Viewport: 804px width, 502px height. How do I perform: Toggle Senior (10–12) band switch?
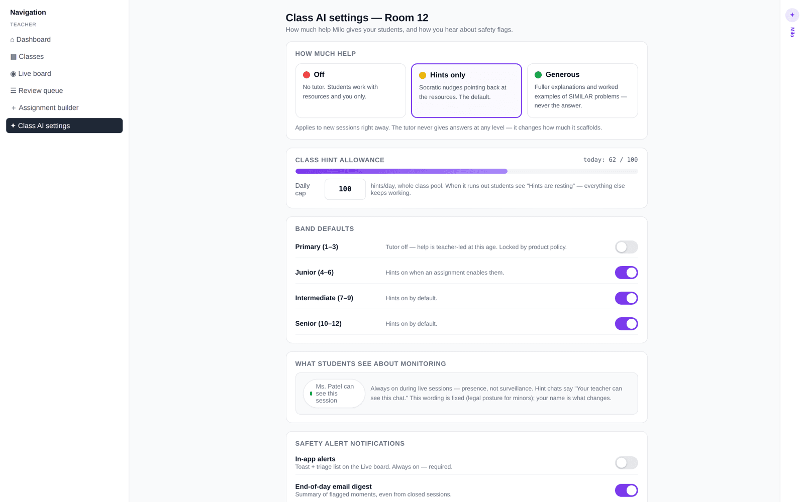tap(626, 324)
